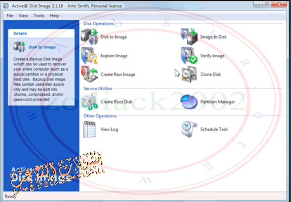Open the File menu

(x=10, y=16)
